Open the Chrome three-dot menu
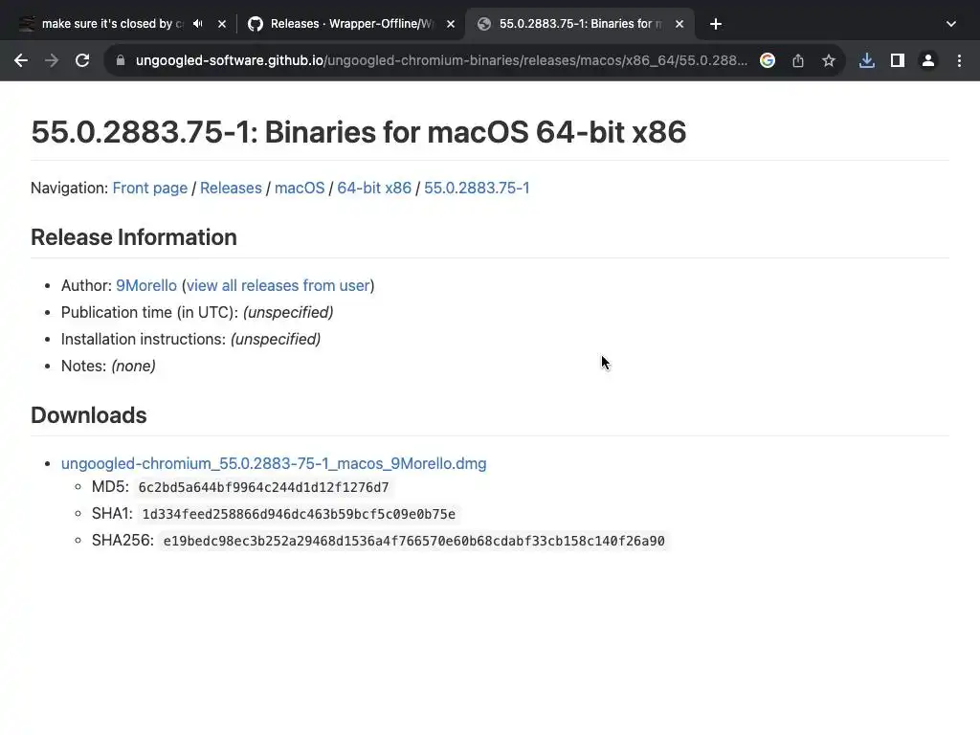The height and width of the screenshot is (735, 980). [959, 60]
